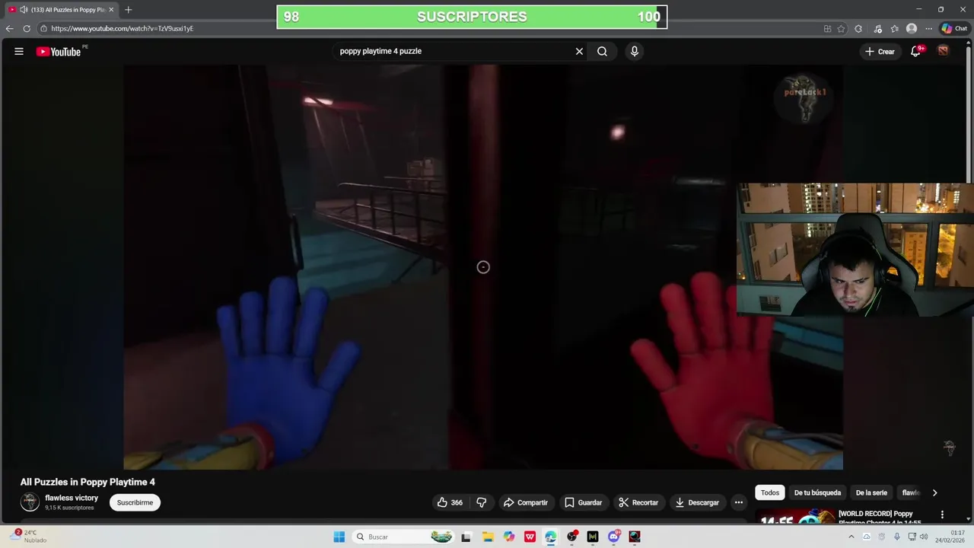
Task: Open the Crear menu
Action: 880,51
